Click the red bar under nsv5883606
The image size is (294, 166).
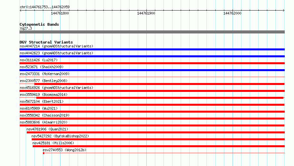pyautogui.click(x=152, y=125)
